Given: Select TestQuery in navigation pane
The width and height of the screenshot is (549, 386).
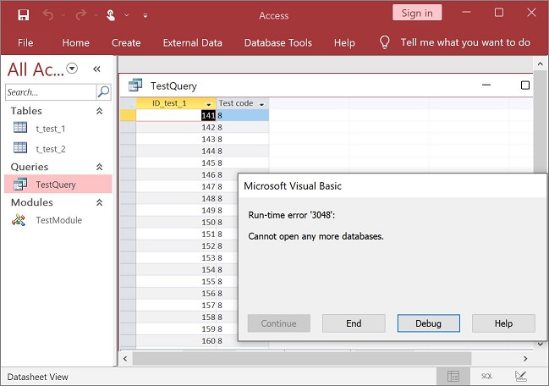Looking at the screenshot, I should [x=58, y=185].
